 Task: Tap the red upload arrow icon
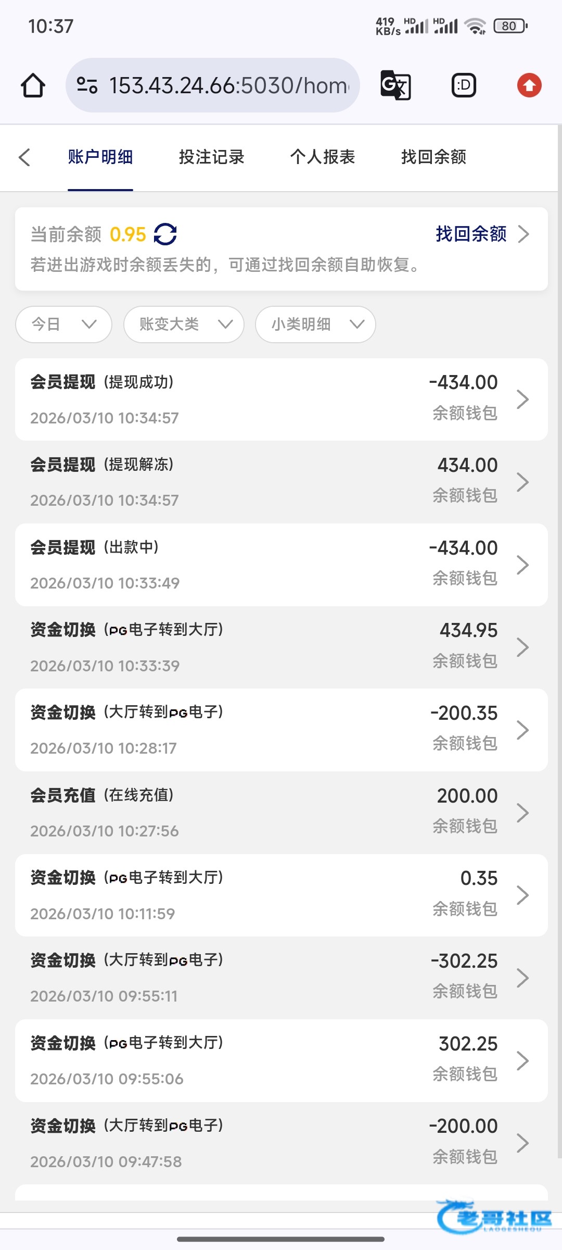tap(529, 85)
